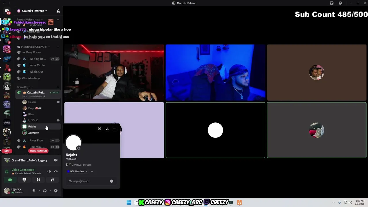The width and height of the screenshot is (368, 207).
Task: Collapse the Meditation (Chill VC's) category
Action: pyautogui.click(x=34, y=47)
